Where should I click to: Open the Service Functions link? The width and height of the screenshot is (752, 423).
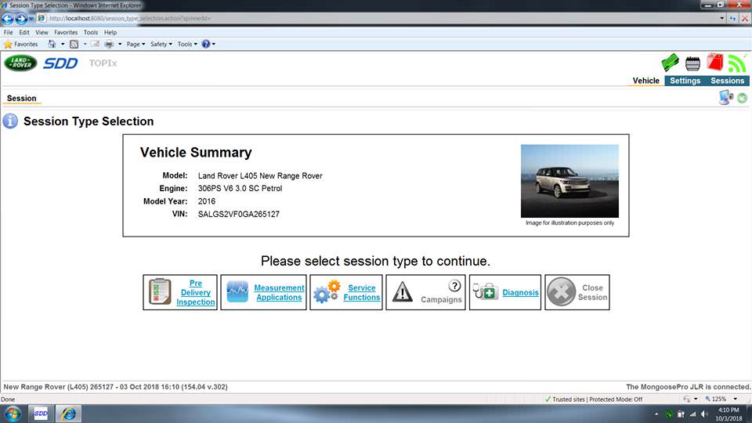pos(362,292)
